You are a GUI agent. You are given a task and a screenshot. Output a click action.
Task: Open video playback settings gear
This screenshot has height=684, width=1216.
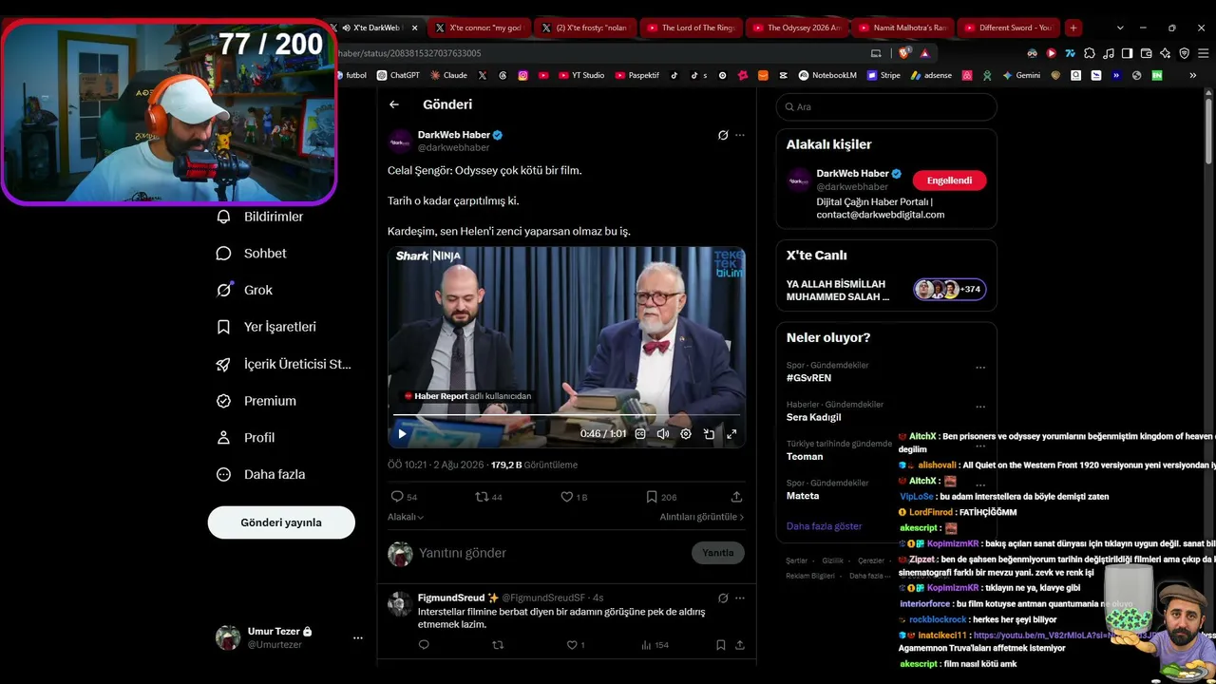click(686, 434)
